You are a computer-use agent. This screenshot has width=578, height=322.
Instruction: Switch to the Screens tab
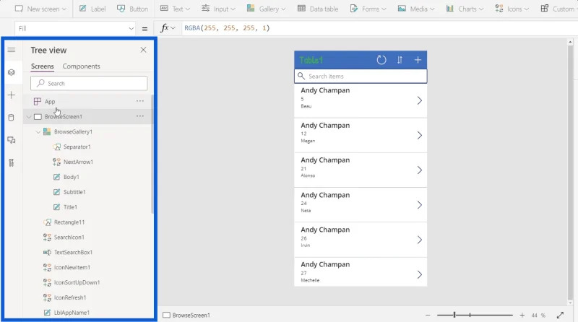click(43, 66)
